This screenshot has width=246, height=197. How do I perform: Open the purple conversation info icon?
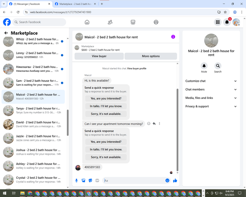pos(173,37)
